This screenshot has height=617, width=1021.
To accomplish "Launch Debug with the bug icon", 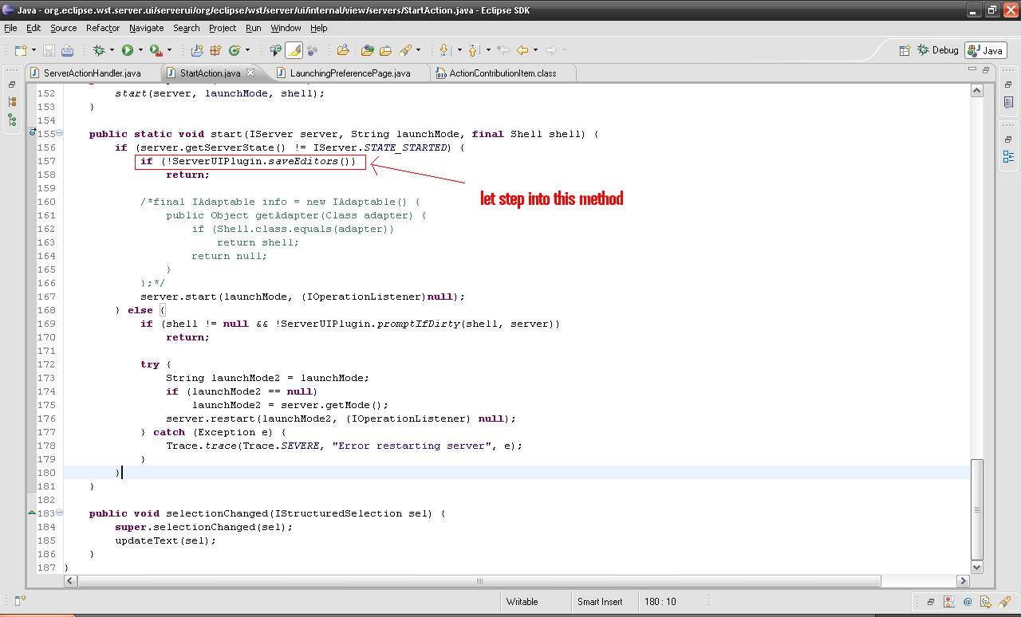I will [99, 50].
